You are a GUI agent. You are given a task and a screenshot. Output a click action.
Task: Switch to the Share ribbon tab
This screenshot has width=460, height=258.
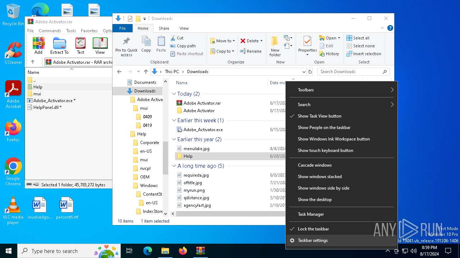[x=164, y=28]
